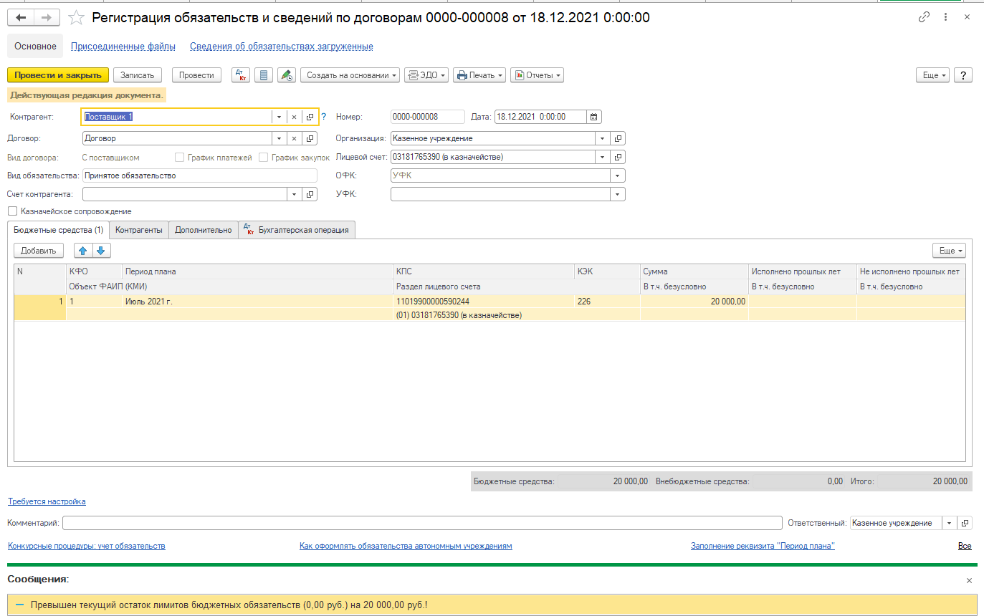Enable Казначейское сопровождение checkbox

click(x=12, y=211)
